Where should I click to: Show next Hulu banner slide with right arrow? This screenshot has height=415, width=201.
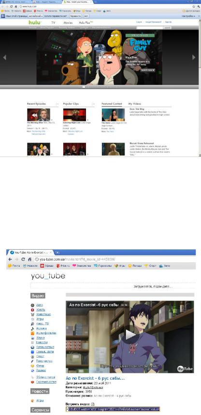[194, 57]
